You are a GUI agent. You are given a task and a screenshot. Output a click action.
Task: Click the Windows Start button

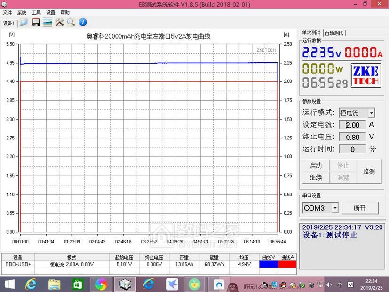[x=9, y=284]
